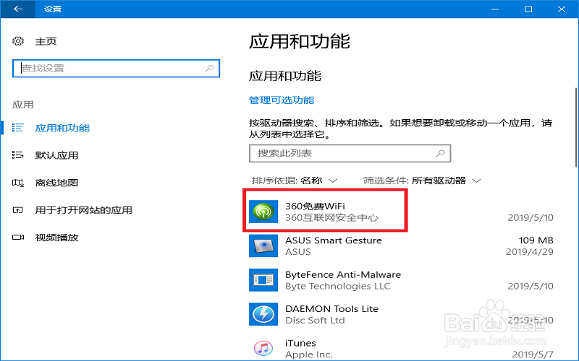Click the 360免费WiFi green app icon
The image size is (579, 361).
tap(263, 212)
